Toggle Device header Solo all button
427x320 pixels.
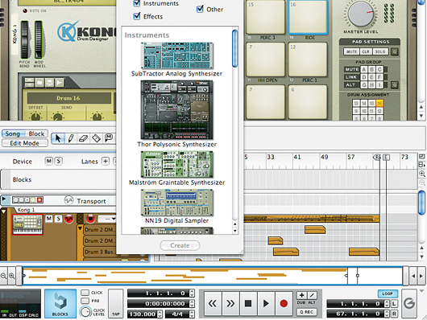point(58,162)
